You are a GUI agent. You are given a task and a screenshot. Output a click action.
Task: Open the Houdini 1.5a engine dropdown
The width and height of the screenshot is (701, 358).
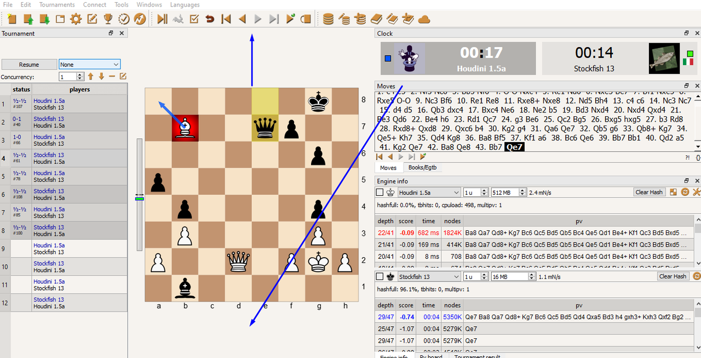point(429,192)
